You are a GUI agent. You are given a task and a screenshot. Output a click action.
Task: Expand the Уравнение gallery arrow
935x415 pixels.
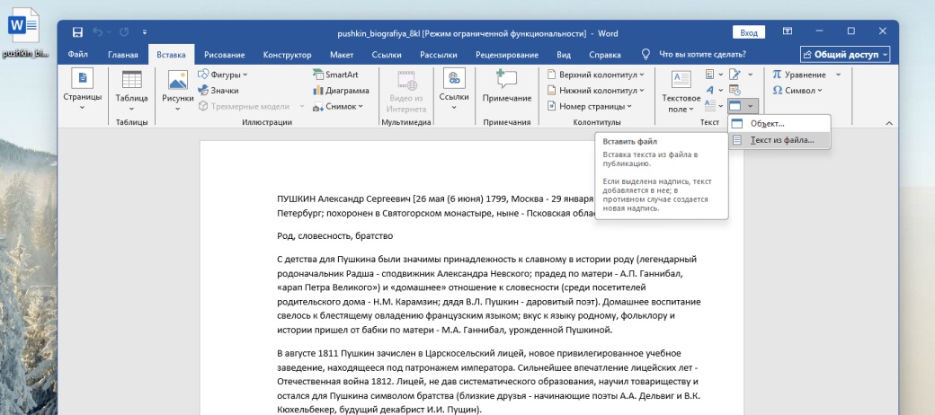click(x=838, y=75)
